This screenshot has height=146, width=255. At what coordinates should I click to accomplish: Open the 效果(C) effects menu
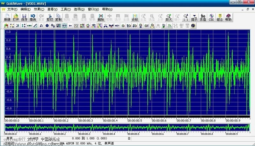[39, 9]
